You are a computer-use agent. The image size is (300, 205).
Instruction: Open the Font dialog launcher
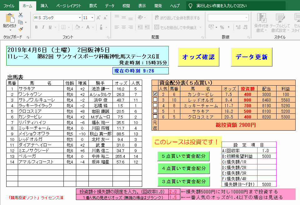pyautogui.click(x=108, y=37)
